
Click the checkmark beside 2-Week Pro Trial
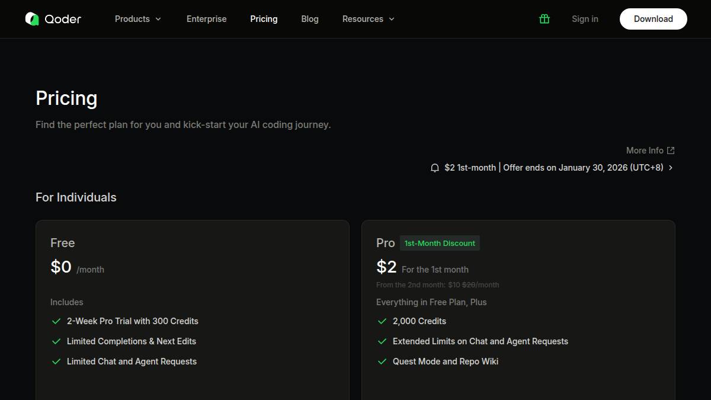[x=56, y=321]
